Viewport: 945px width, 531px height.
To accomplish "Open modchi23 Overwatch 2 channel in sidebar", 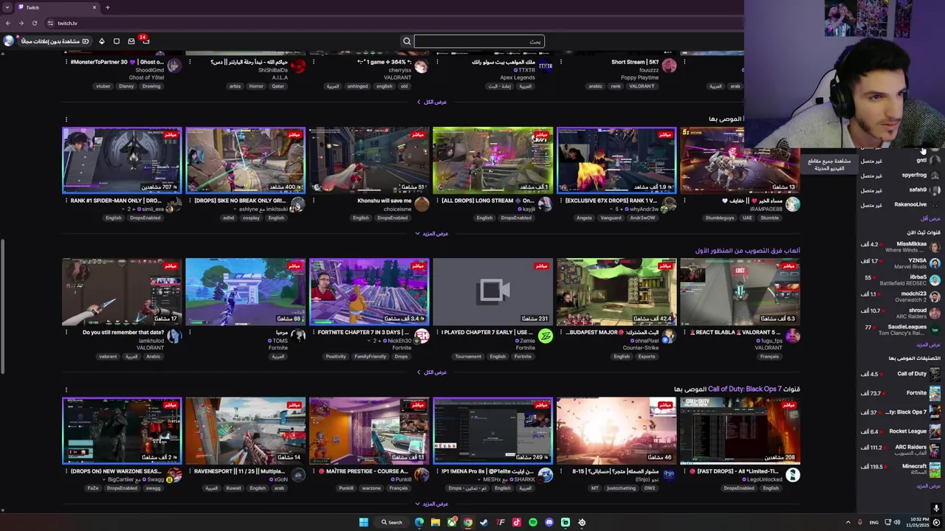I will (901, 296).
